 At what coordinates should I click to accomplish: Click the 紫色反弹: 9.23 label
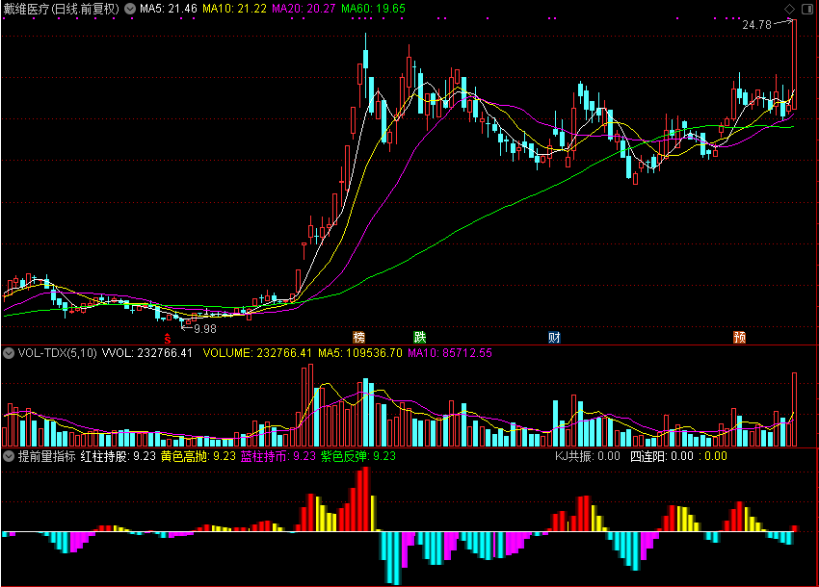click(x=358, y=456)
